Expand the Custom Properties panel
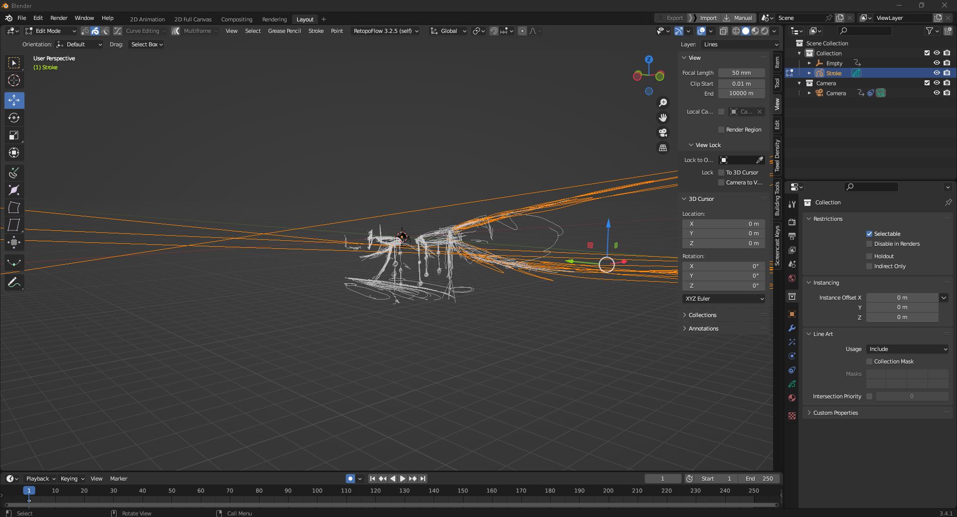Viewport: 957px width, 517px height. click(x=835, y=413)
